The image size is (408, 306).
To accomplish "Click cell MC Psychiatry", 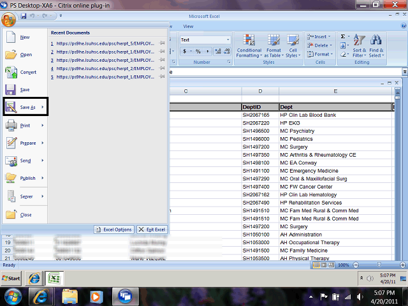I will 335,131.
